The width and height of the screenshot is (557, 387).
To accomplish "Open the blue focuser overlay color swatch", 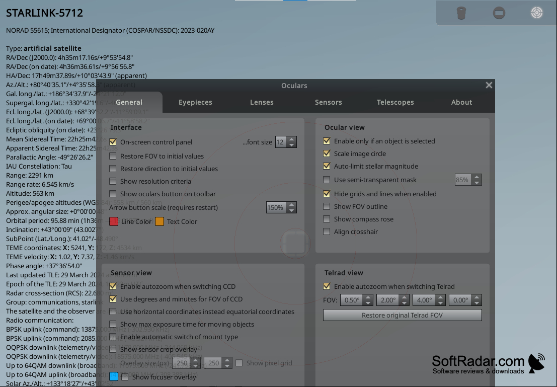I will coord(114,377).
